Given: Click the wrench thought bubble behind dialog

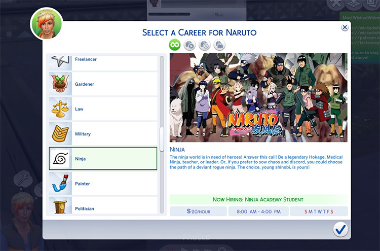Looking at the screenshot, I should click(23, 180).
